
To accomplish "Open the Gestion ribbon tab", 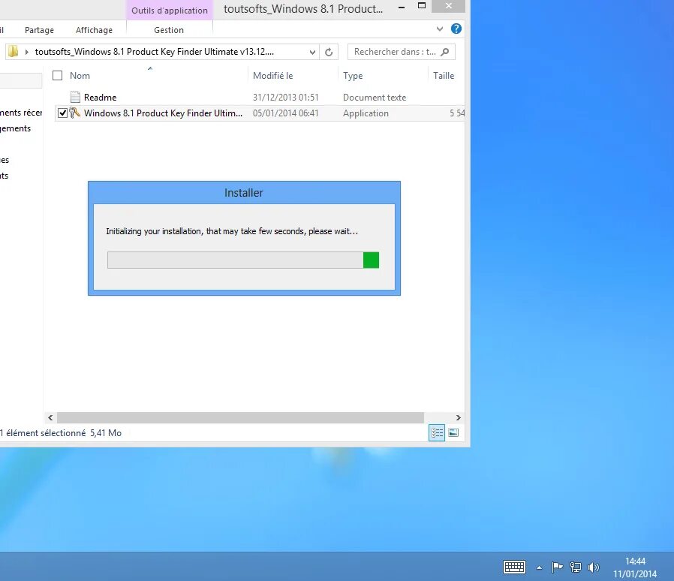I will click(x=169, y=30).
